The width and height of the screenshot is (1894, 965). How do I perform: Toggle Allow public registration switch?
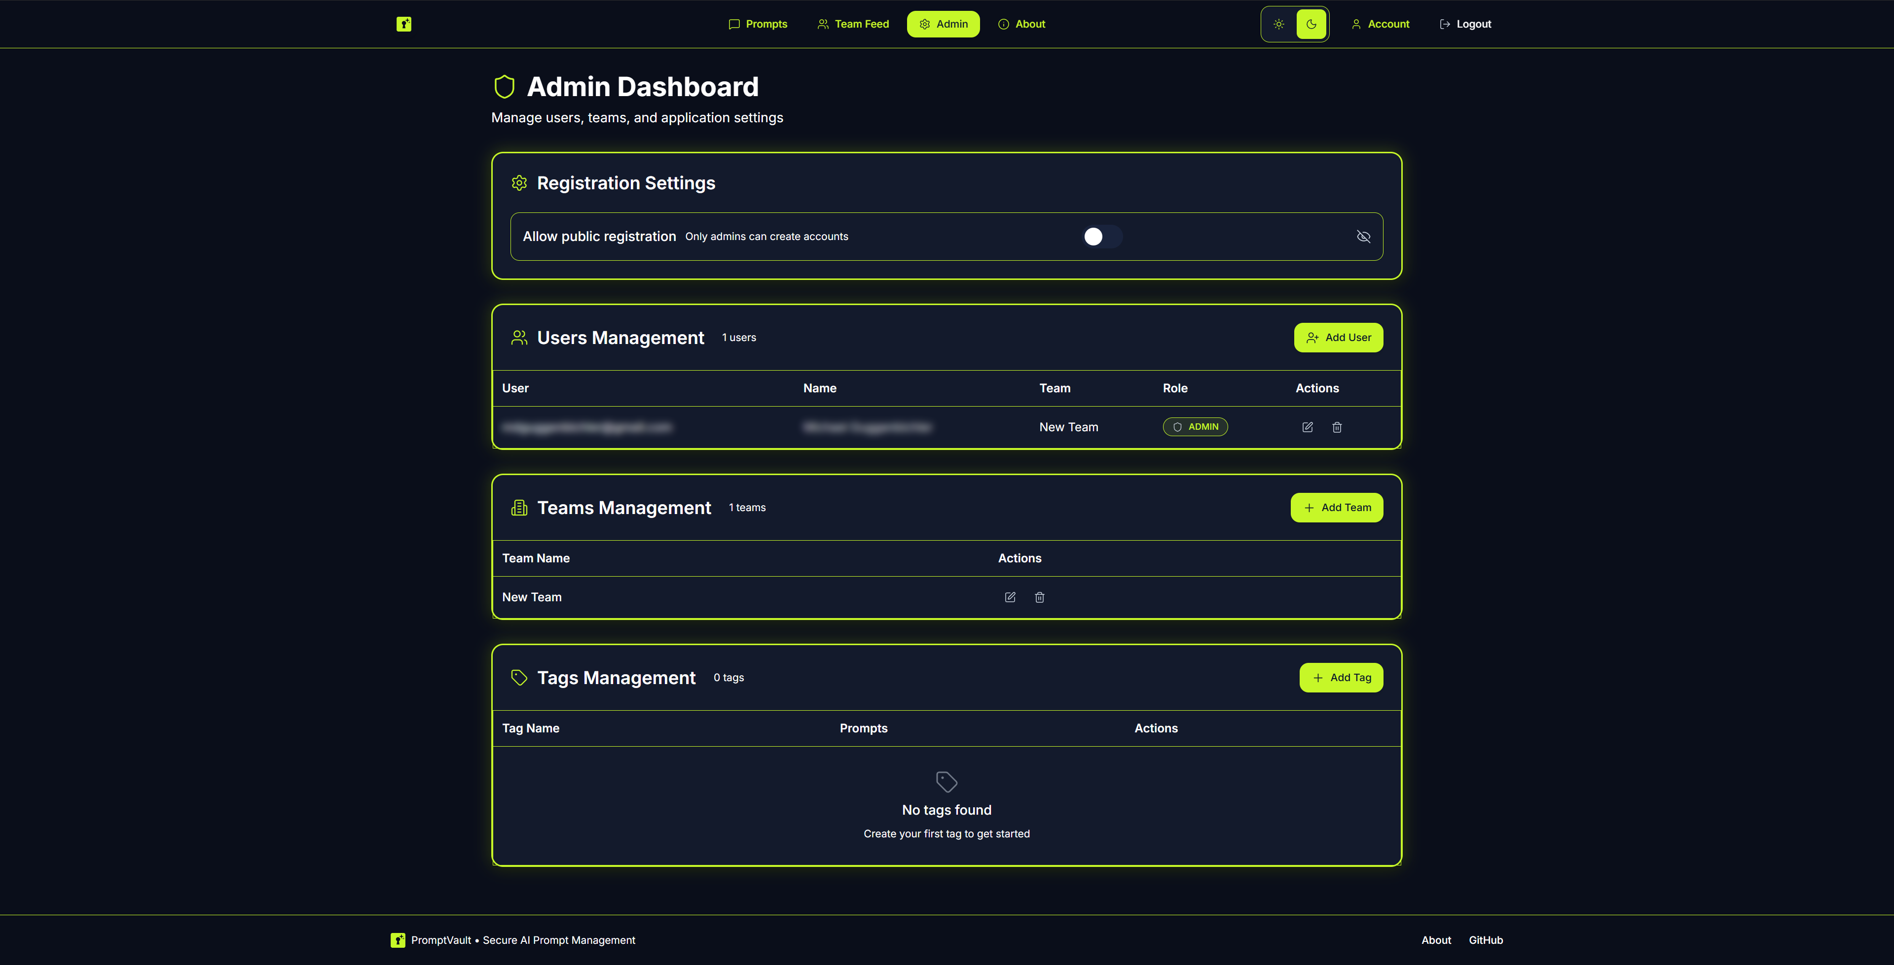(1101, 237)
